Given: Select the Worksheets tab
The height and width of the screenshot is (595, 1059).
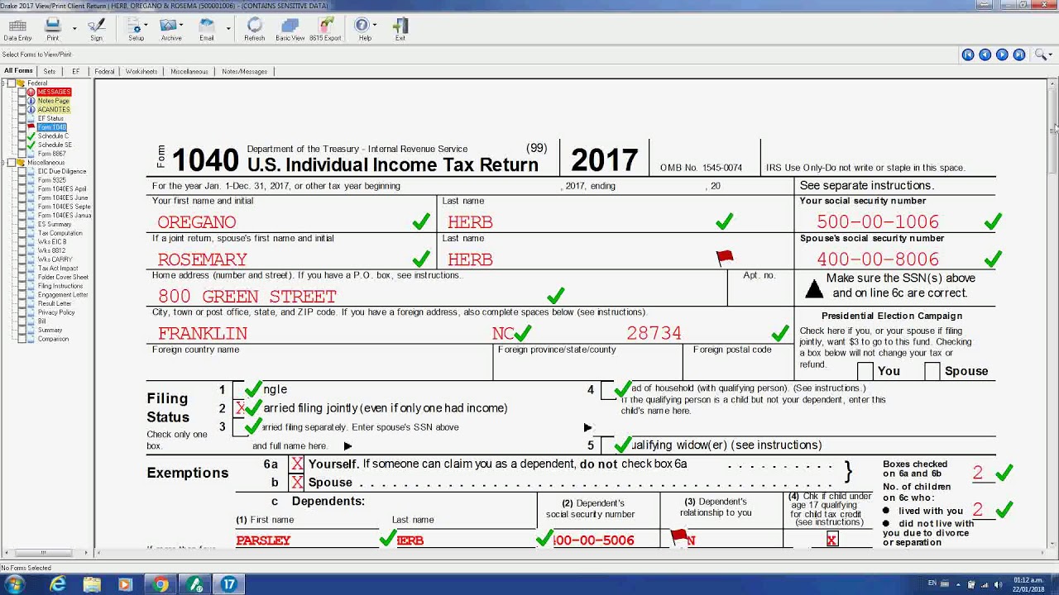Looking at the screenshot, I should [x=141, y=72].
